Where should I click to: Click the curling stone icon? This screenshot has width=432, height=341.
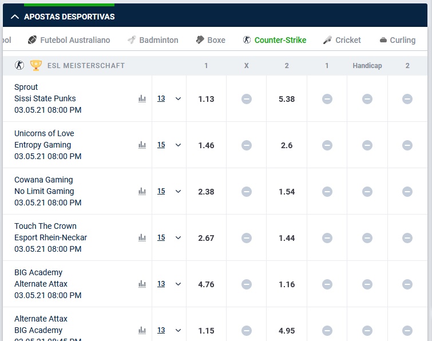(383, 40)
